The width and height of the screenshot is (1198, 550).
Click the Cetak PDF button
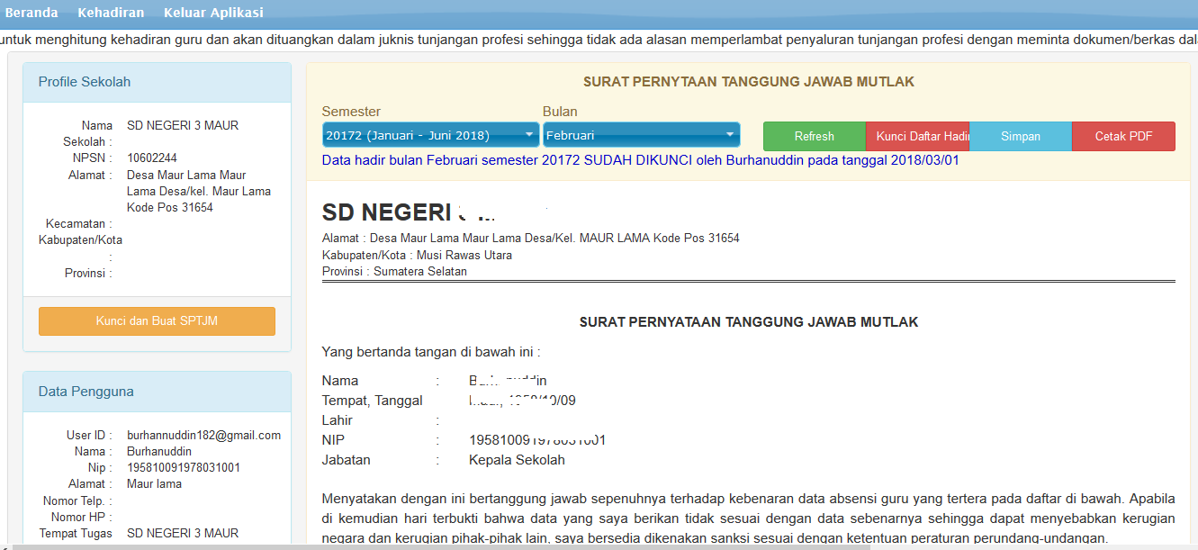click(x=1123, y=137)
